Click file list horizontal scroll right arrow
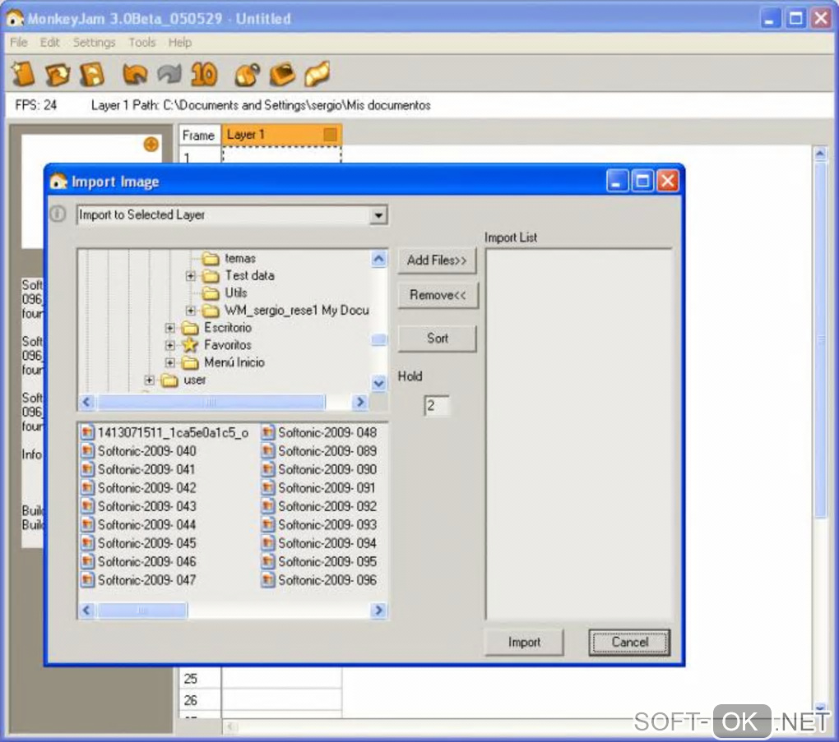 pos(379,611)
